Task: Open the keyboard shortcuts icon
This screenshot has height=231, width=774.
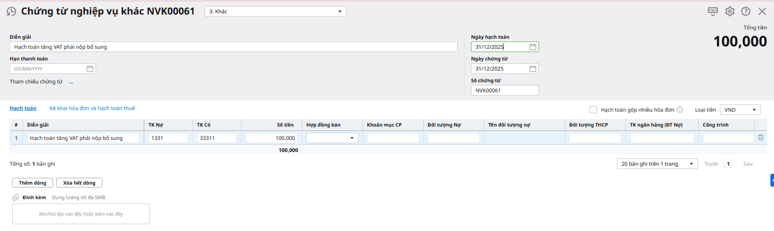Action: [x=713, y=11]
